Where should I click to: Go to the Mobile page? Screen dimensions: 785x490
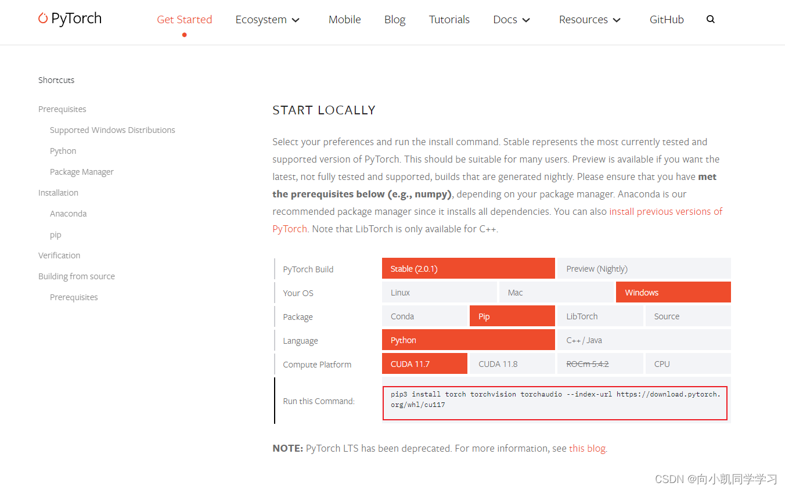[345, 20]
